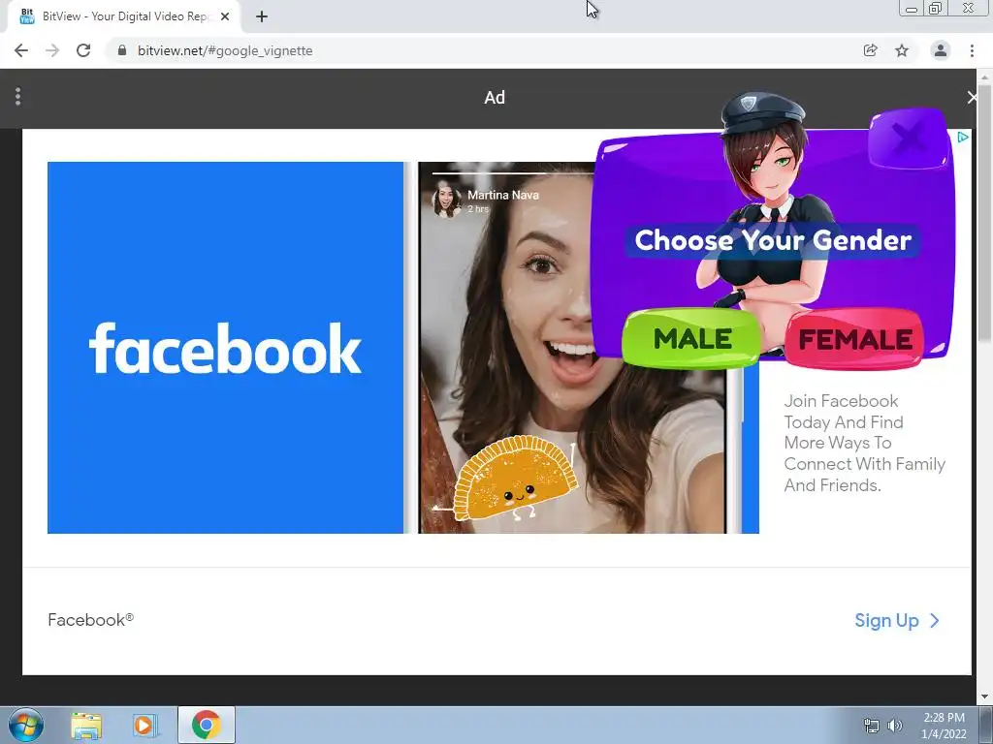
Task: Open Chrome's three-dot menu
Action: (x=972, y=50)
